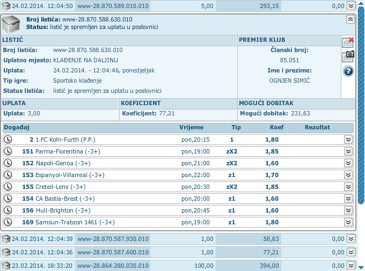Click the Vrijeme column header
This screenshot has height=271, width=365.
click(x=191, y=127)
